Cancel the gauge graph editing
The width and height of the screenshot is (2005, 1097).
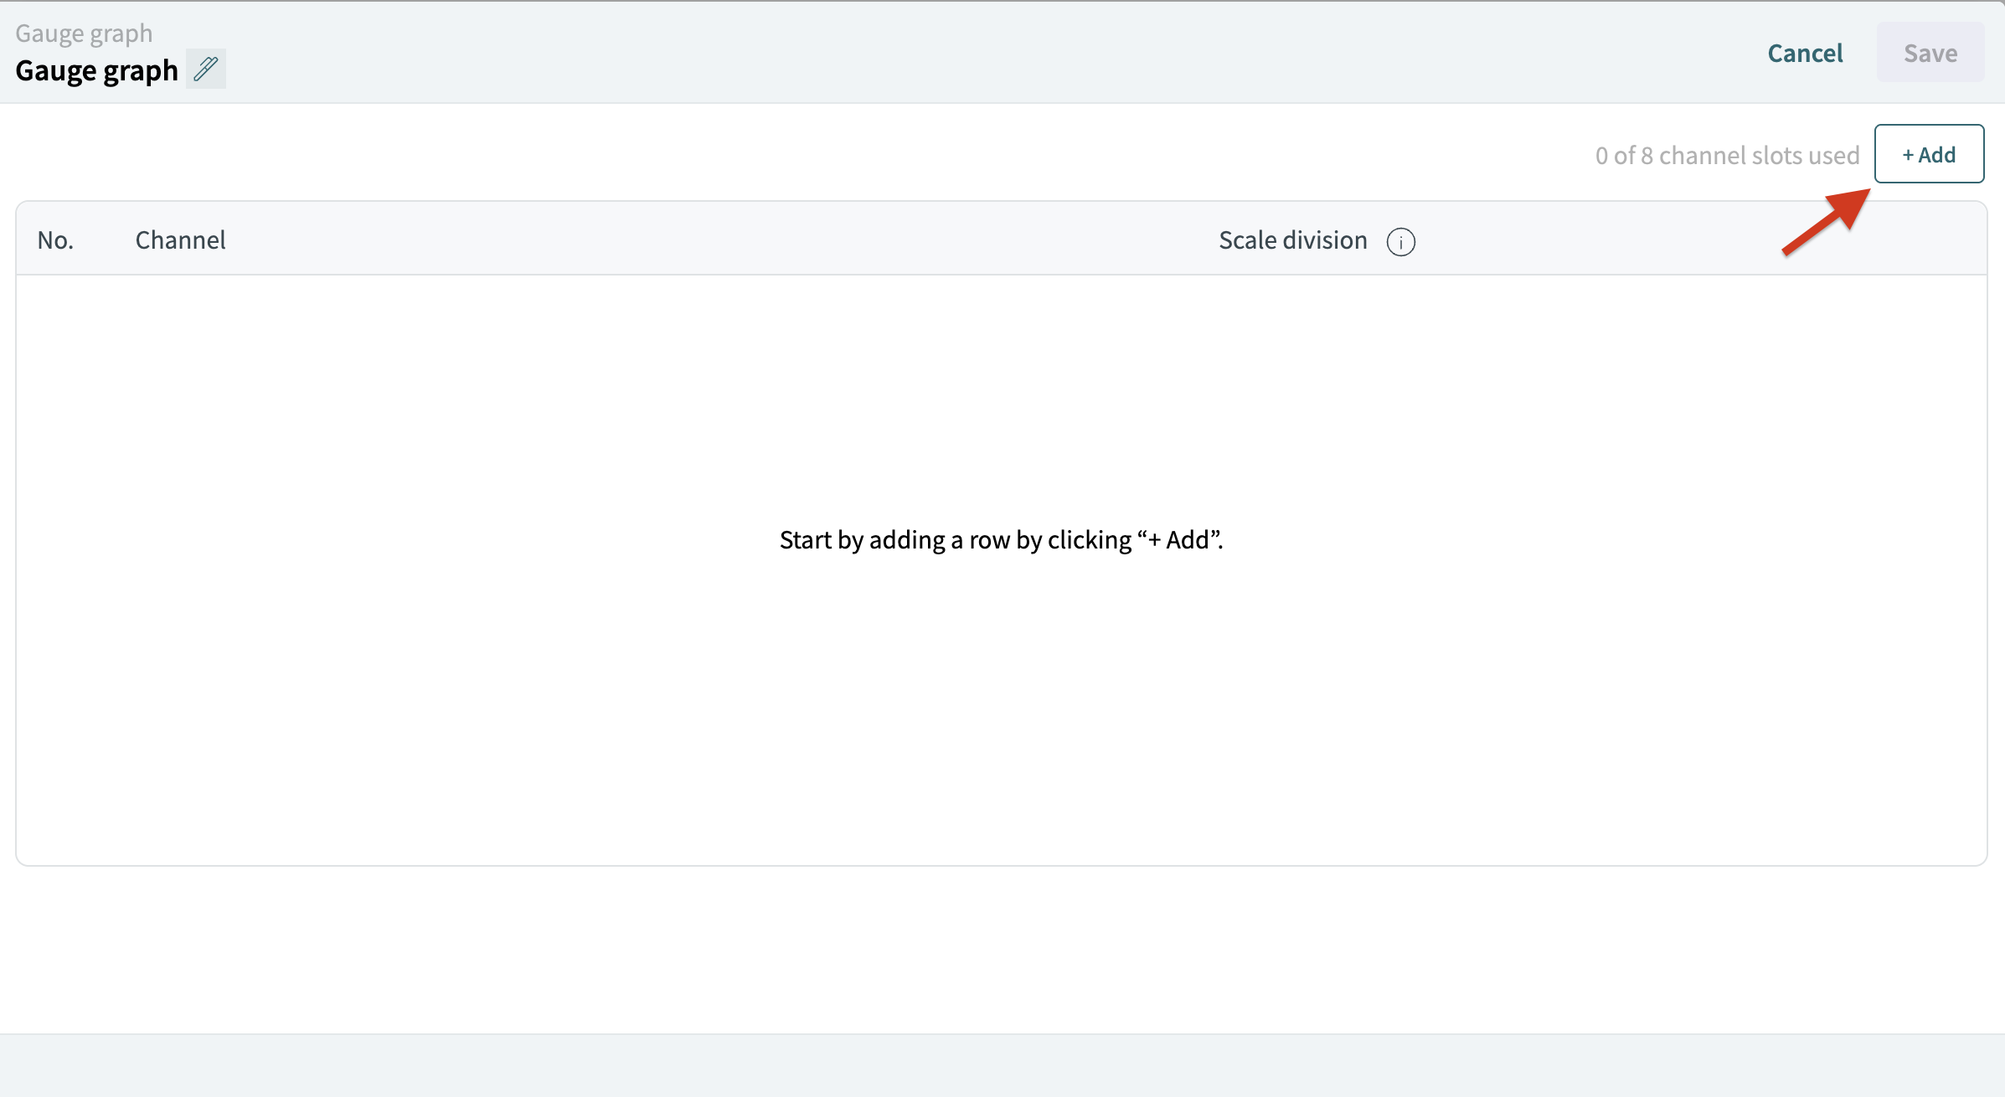1805,53
